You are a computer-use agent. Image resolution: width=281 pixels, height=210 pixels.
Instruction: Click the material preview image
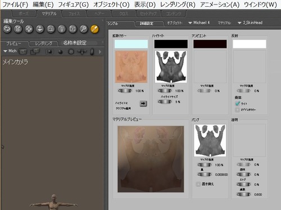click(x=151, y=159)
